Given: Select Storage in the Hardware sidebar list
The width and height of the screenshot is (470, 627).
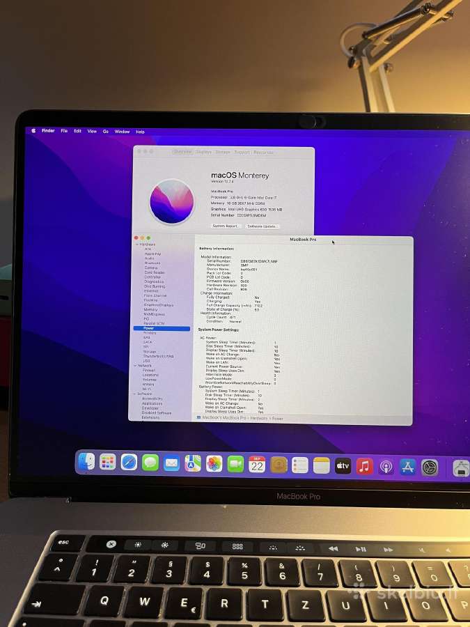Looking at the screenshot, I should tap(150, 352).
